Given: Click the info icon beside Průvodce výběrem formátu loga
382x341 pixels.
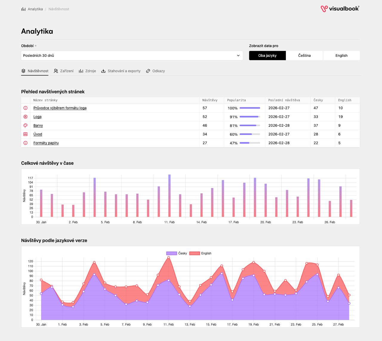Looking at the screenshot, I should tap(25, 108).
